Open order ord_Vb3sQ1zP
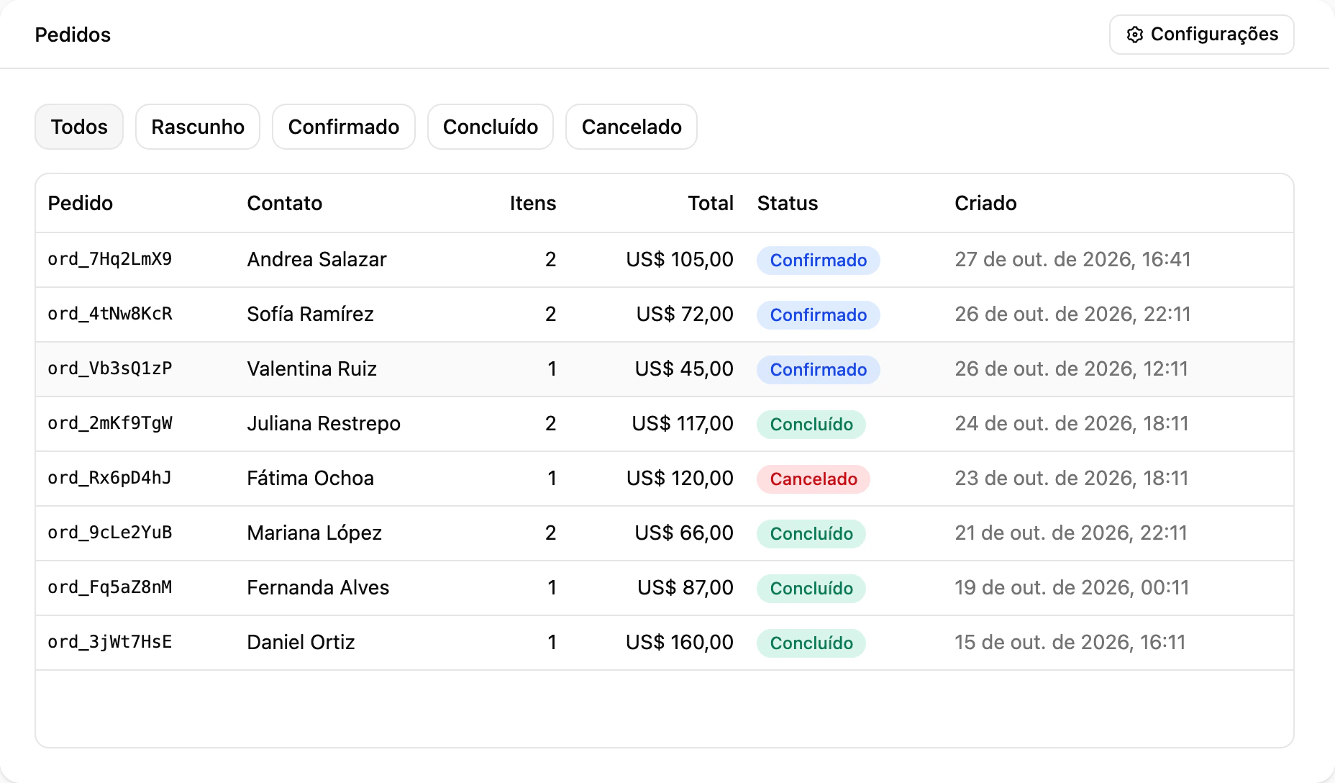This screenshot has height=783, width=1335. 110,368
